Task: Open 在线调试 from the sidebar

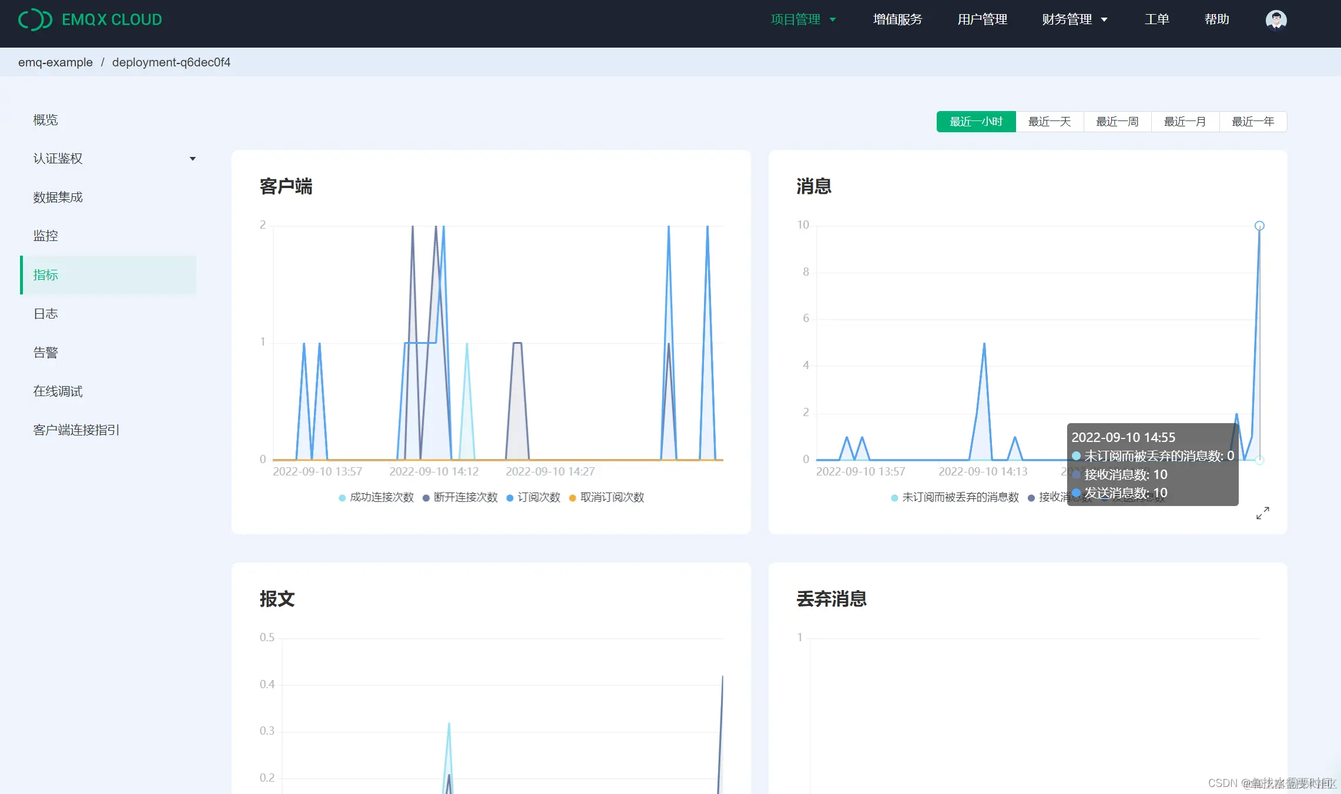Action: pyautogui.click(x=58, y=391)
